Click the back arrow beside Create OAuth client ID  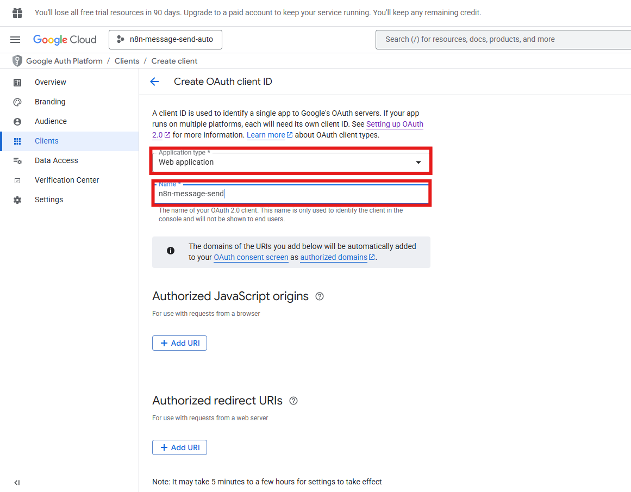click(154, 82)
